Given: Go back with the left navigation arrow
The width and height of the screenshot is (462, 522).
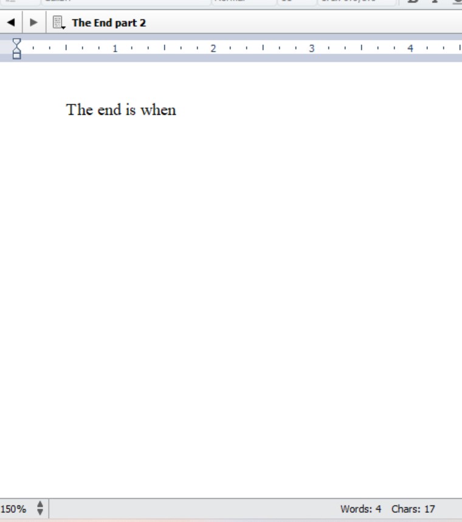Looking at the screenshot, I should click(x=12, y=24).
